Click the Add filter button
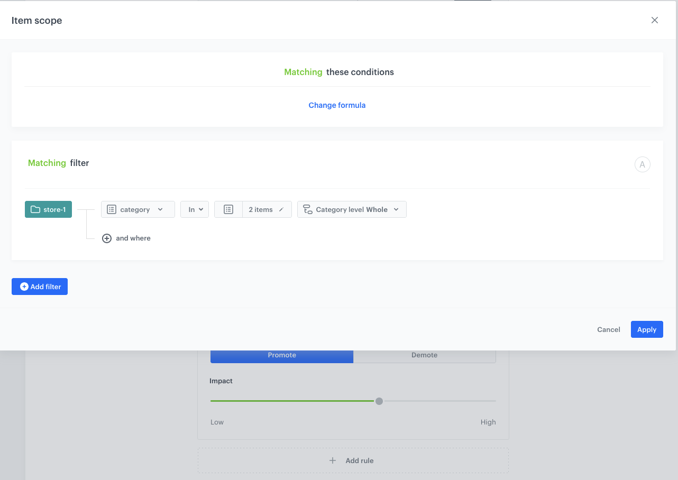The width and height of the screenshot is (678, 480). [x=40, y=287]
